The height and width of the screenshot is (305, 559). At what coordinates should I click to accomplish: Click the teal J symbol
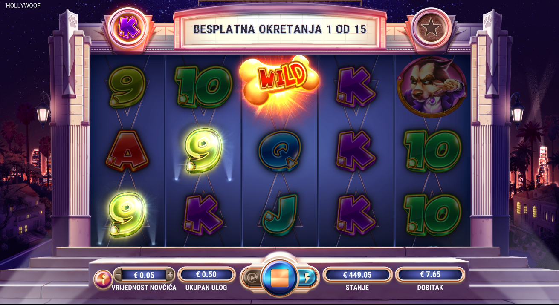pyautogui.click(x=280, y=214)
